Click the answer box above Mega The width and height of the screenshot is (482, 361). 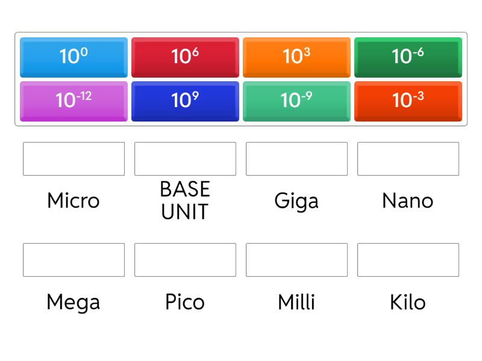74,260
